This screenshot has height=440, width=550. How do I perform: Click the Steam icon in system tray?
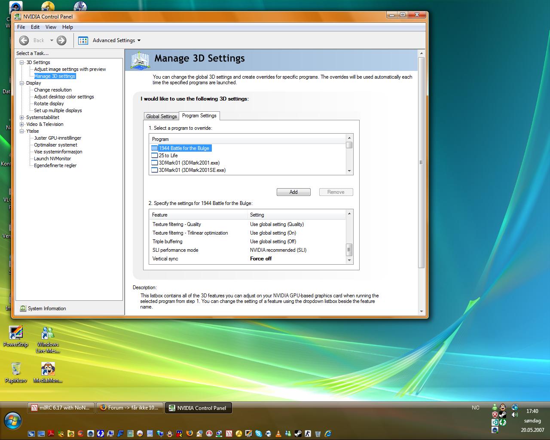[x=503, y=415]
